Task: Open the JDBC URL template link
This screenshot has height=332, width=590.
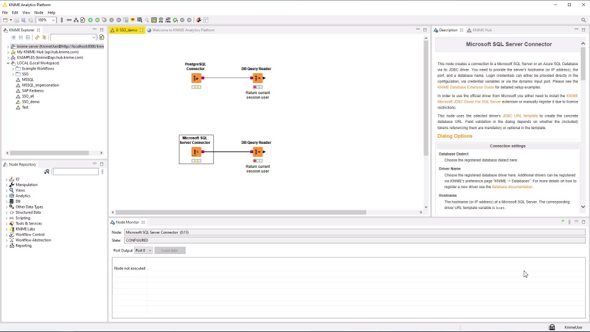Action: pyautogui.click(x=520, y=116)
